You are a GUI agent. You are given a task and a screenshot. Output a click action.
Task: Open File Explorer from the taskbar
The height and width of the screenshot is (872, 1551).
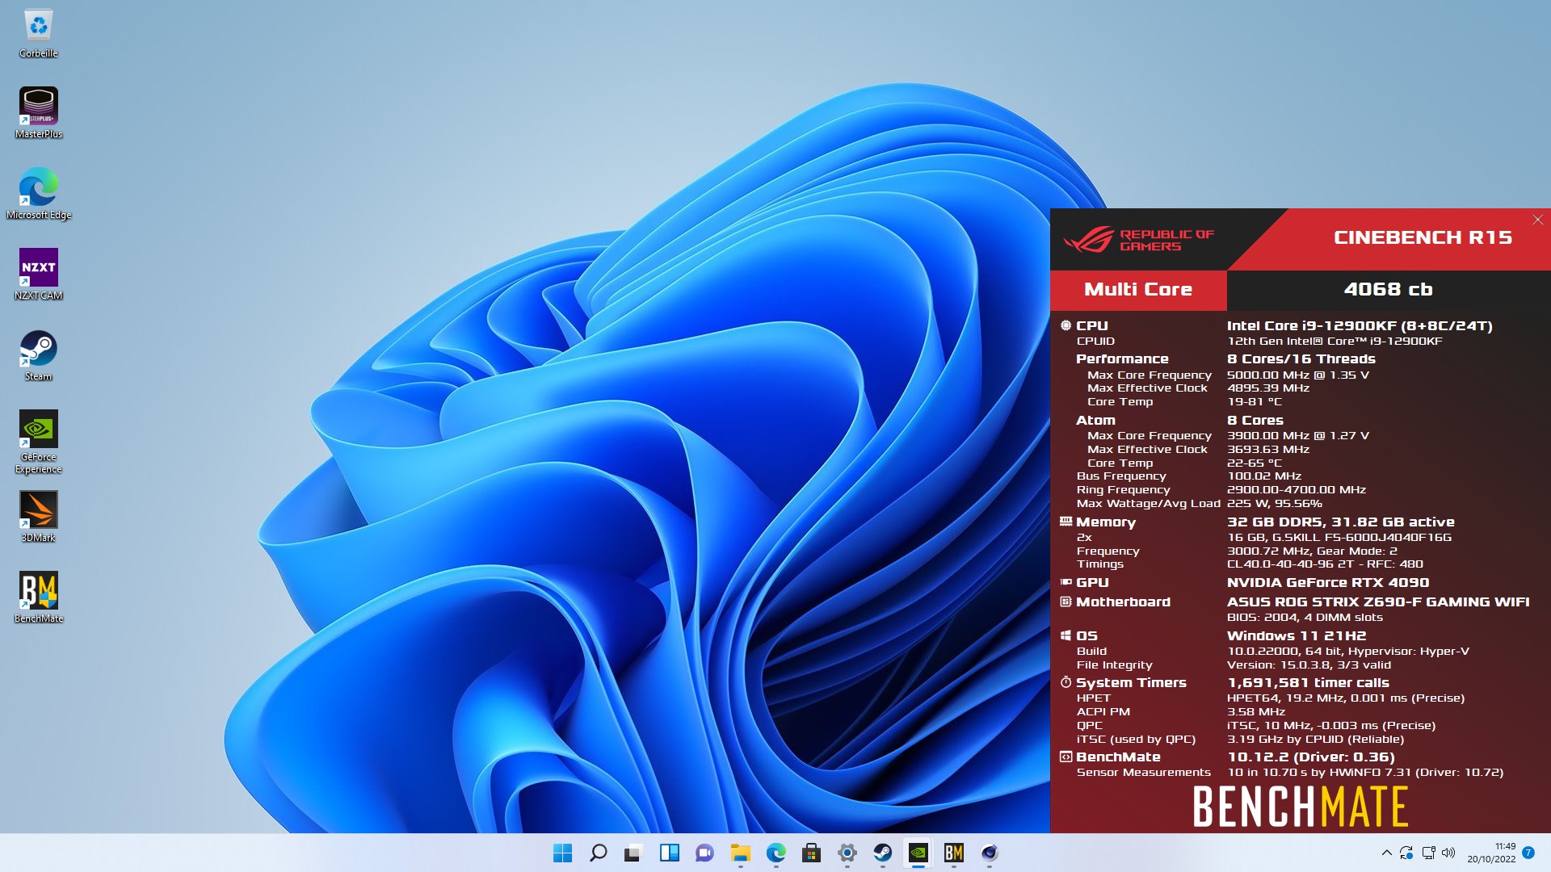tap(740, 853)
